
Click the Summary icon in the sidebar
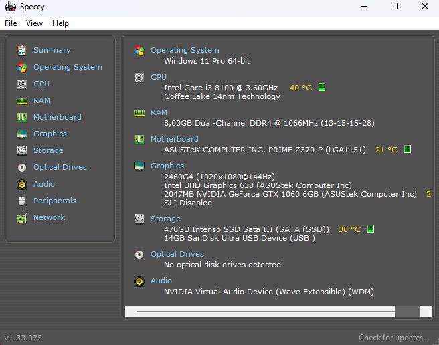[x=22, y=50]
